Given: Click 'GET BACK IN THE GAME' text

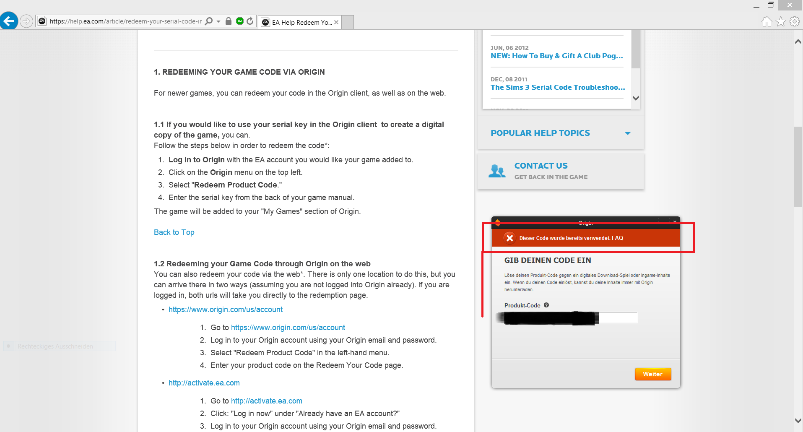Looking at the screenshot, I should (x=551, y=177).
